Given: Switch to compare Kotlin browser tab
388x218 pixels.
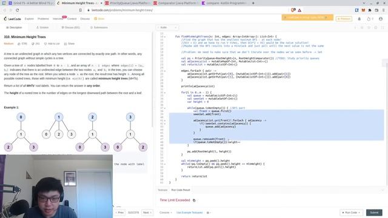Looking at the screenshot, I should [x=224, y=3].
